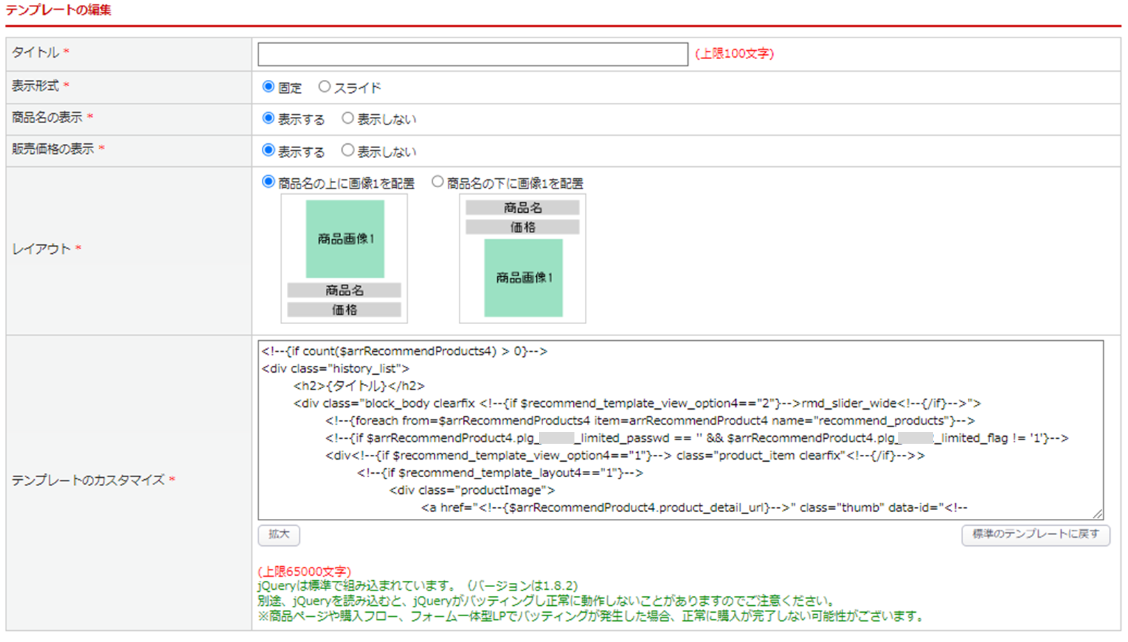Enable 表示する for 商品名の表示
Image resolution: width=1128 pixels, height=642 pixels.
tap(268, 118)
